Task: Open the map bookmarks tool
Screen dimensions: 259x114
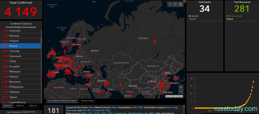Action: coord(170,4)
